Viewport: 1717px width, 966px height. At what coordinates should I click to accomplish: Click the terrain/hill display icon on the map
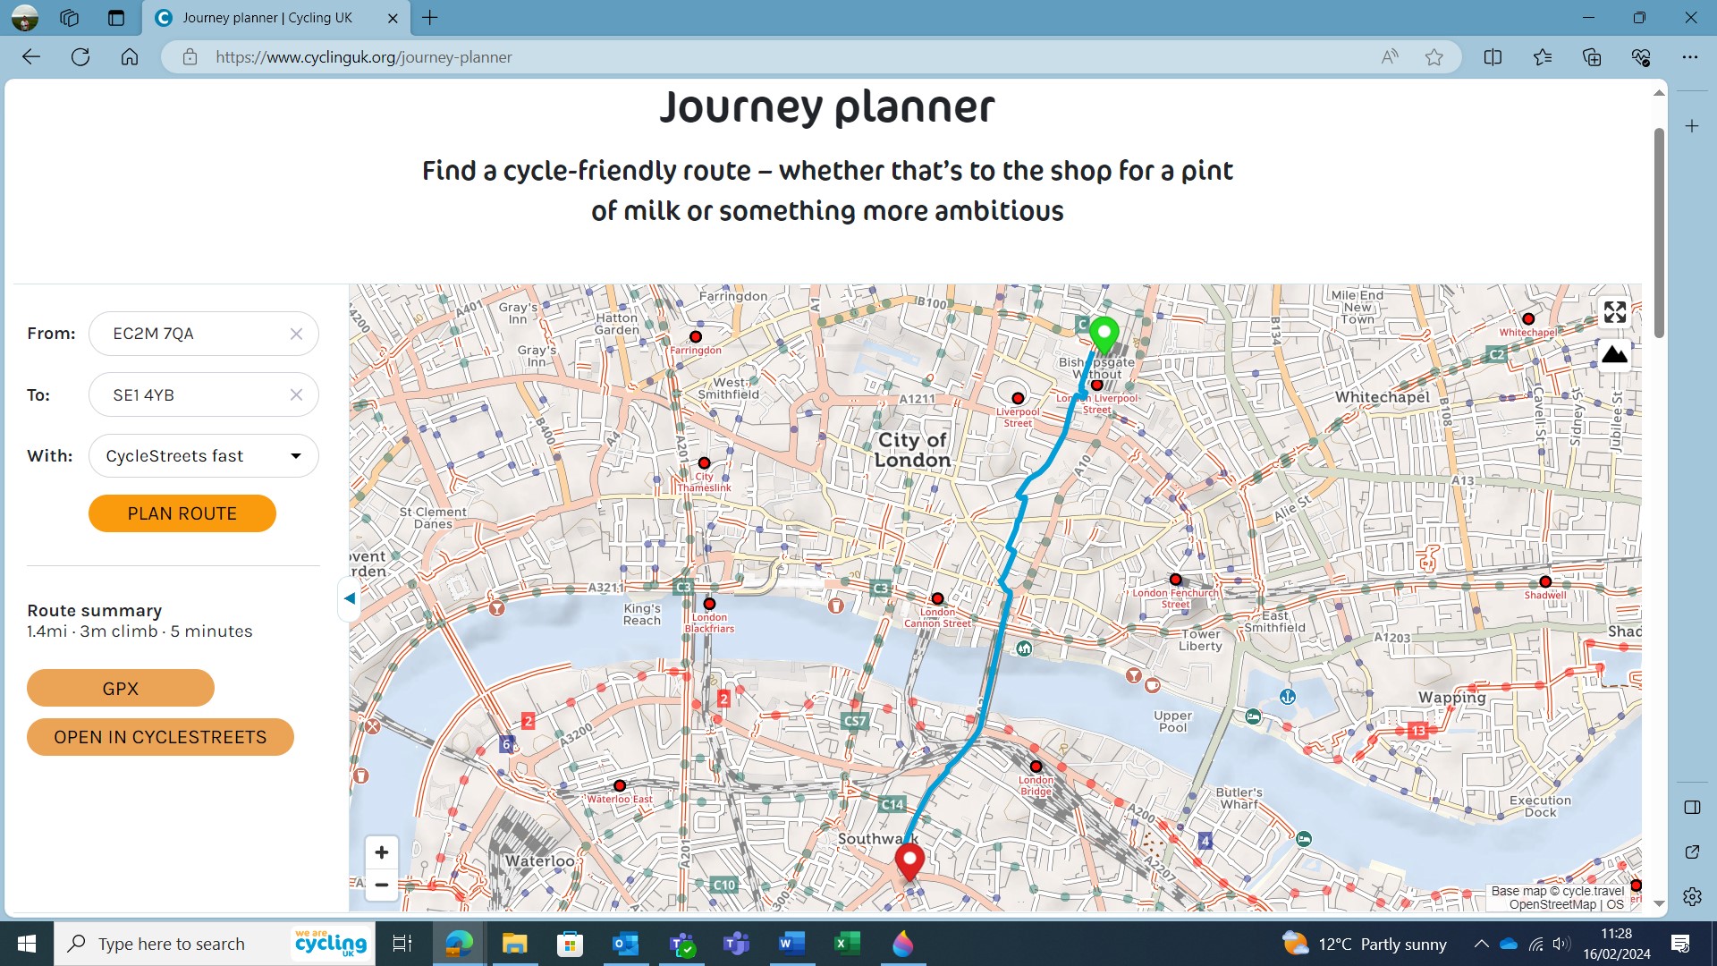click(1613, 354)
